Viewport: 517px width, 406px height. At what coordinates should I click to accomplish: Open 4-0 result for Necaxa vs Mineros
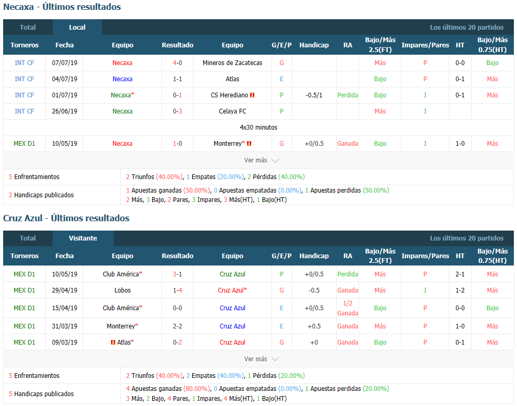coord(177,63)
